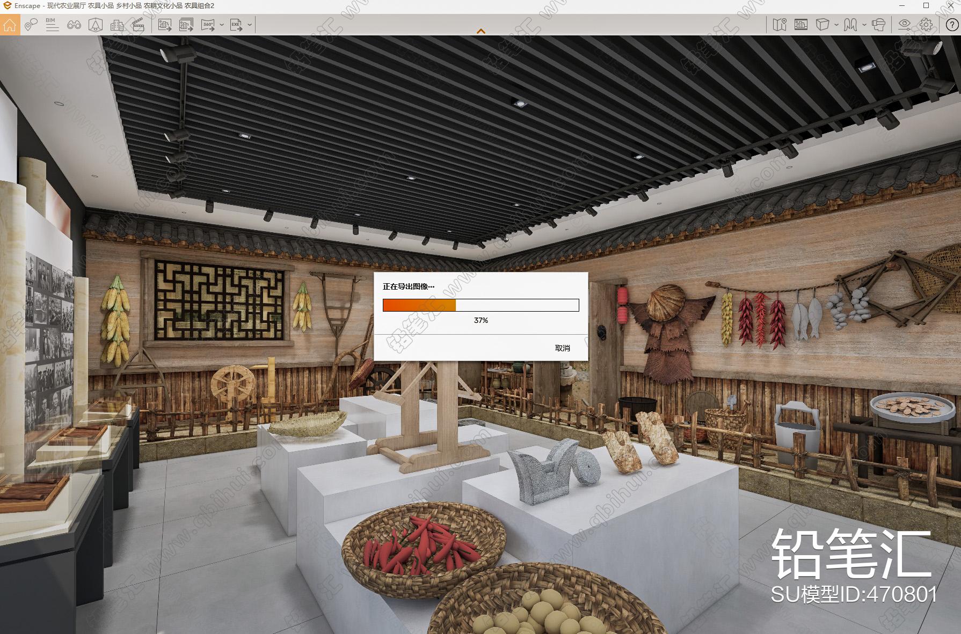The width and height of the screenshot is (961, 634).
Task: Click the Screenshot export icon
Action: click(x=165, y=25)
